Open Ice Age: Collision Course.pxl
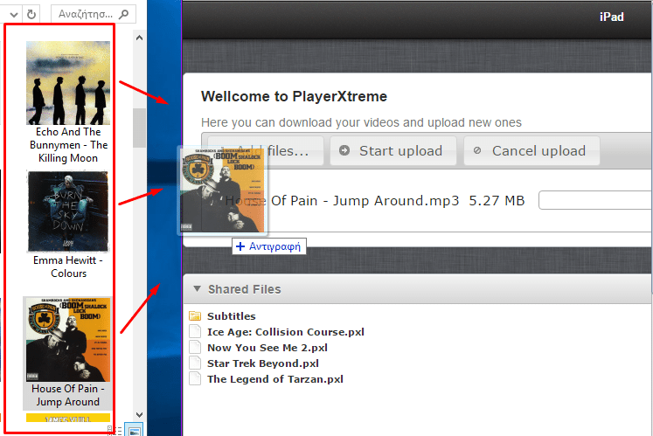The image size is (653, 436). [x=286, y=332]
